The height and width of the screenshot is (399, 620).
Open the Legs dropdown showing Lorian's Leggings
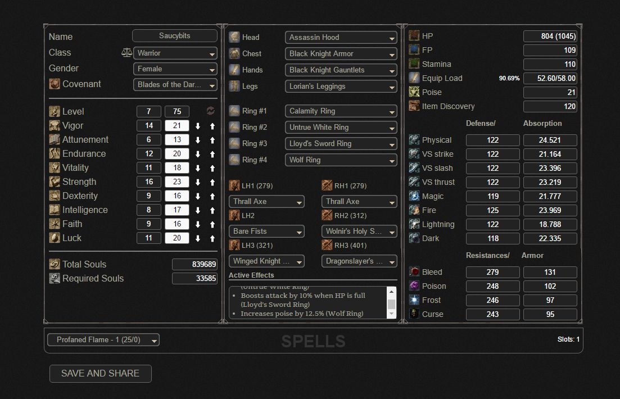[x=341, y=86]
